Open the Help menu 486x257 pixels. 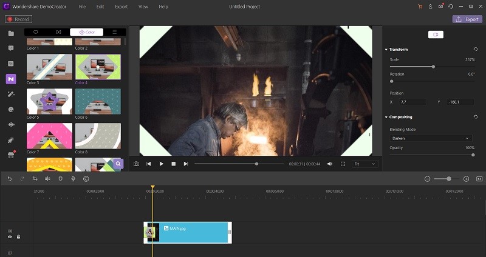tap(163, 7)
